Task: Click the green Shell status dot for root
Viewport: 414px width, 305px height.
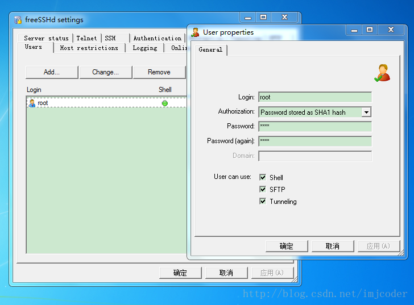Action: click(x=165, y=103)
